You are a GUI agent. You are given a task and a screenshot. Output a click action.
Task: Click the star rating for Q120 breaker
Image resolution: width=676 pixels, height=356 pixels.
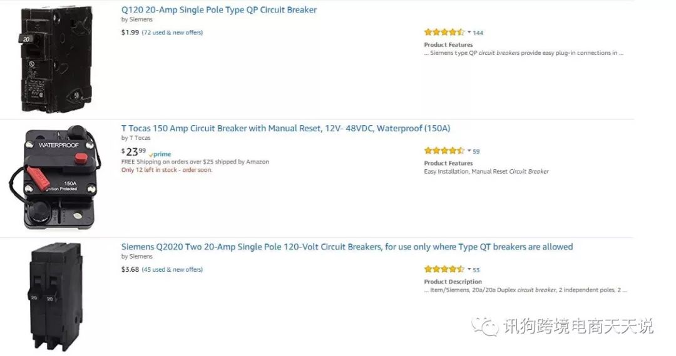(x=444, y=32)
